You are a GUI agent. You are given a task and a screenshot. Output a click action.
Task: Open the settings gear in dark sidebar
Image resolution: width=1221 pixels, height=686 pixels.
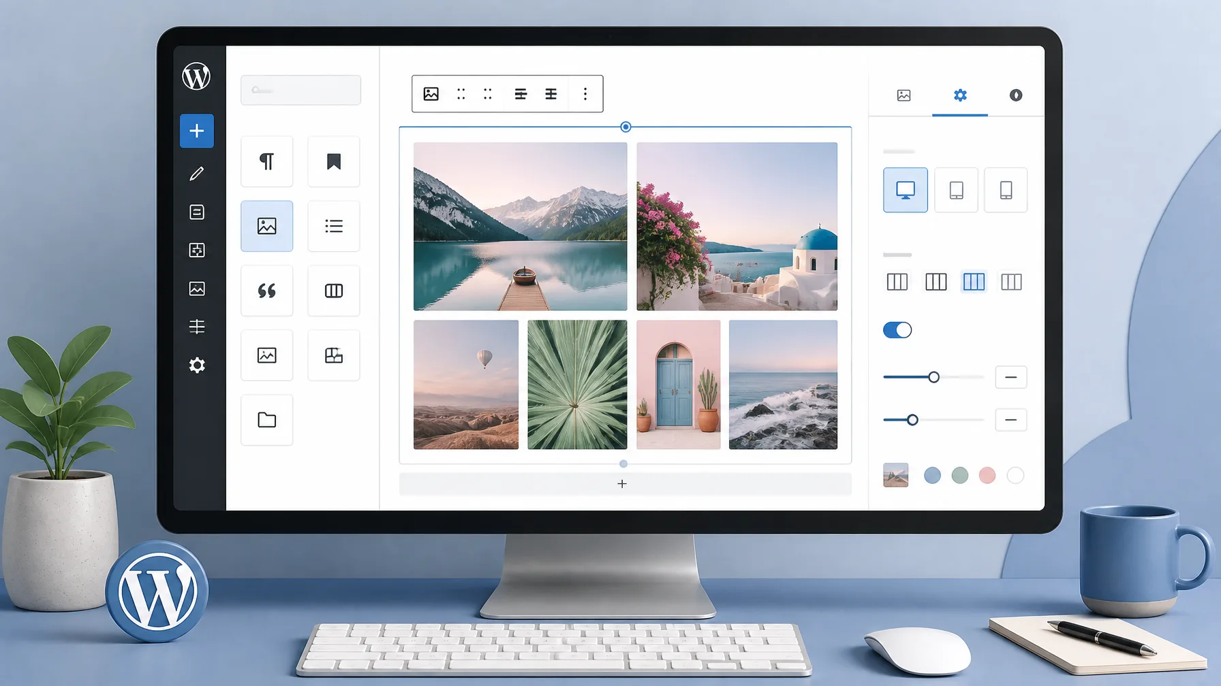click(x=197, y=365)
